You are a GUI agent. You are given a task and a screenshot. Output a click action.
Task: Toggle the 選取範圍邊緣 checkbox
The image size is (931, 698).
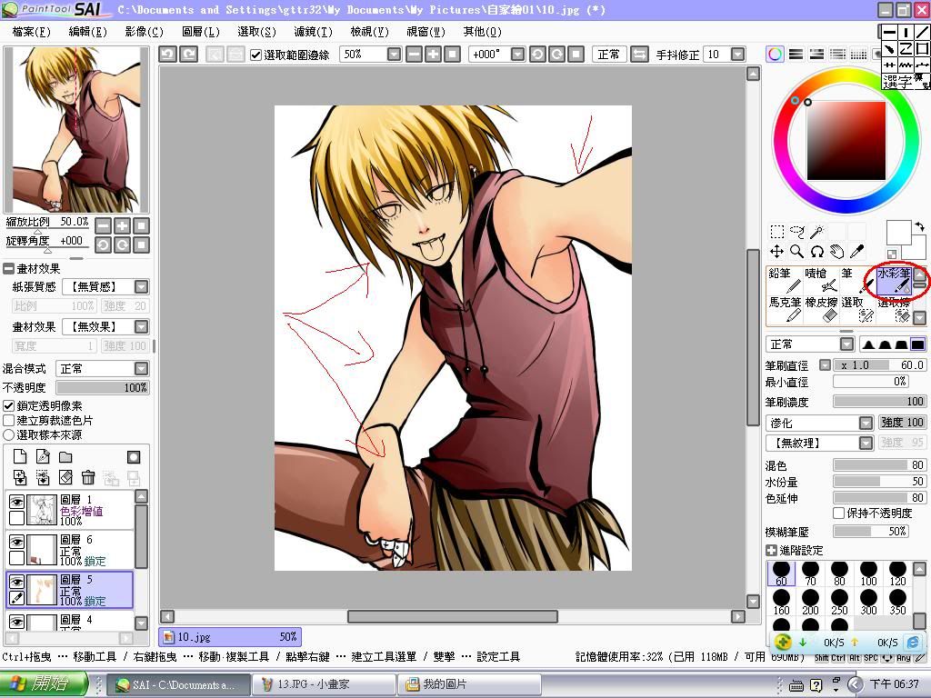[255, 55]
